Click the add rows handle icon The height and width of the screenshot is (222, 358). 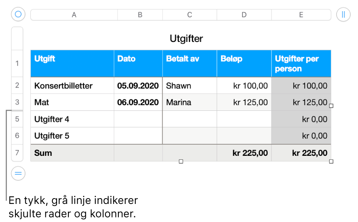18,174
